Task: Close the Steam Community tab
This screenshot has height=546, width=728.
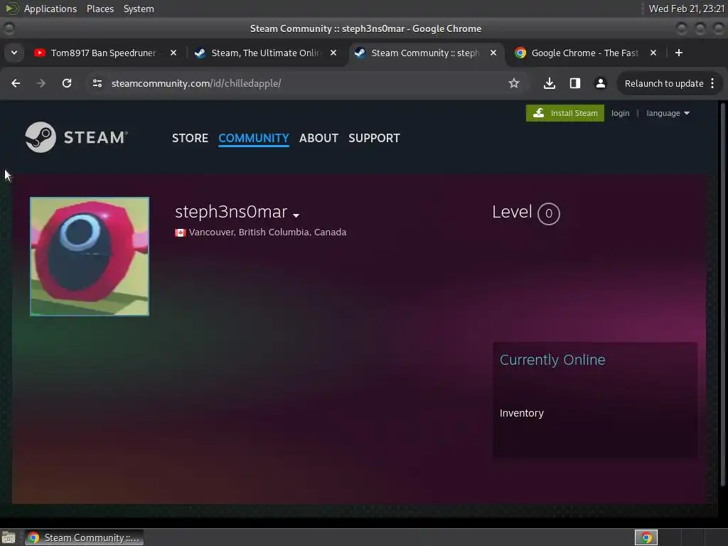Action: [493, 53]
